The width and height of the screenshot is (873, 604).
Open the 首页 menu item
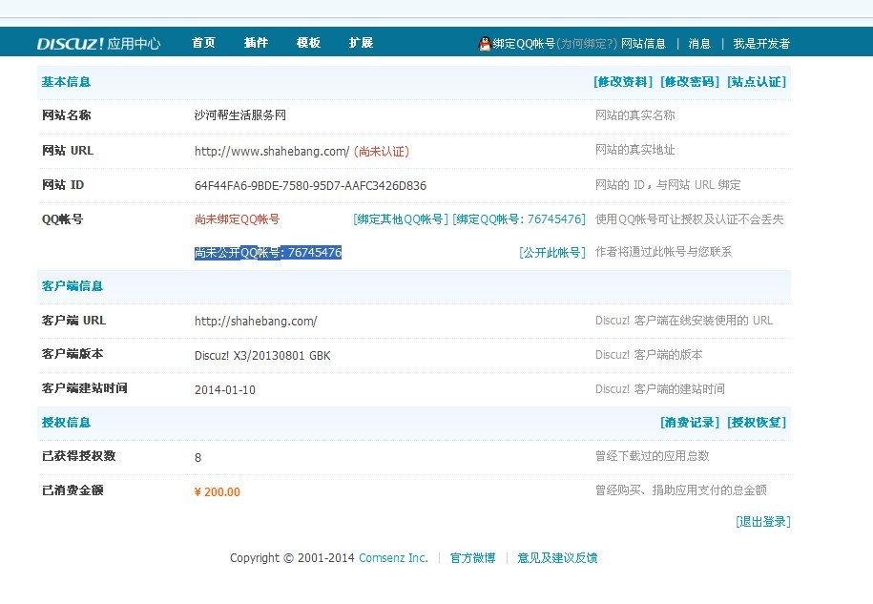click(x=203, y=43)
